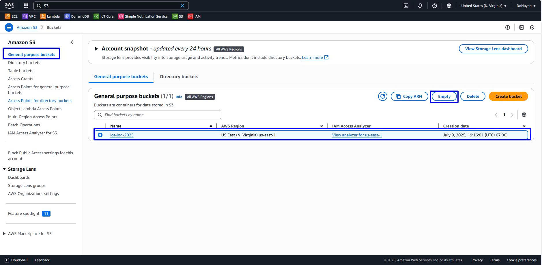Switch to the Directory buckets tab
The image size is (542, 265).
click(x=179, y=77)
